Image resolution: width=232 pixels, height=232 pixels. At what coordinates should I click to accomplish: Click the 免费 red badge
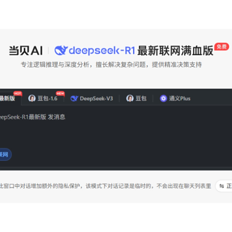pyautogui.click(x=222, y=47)
